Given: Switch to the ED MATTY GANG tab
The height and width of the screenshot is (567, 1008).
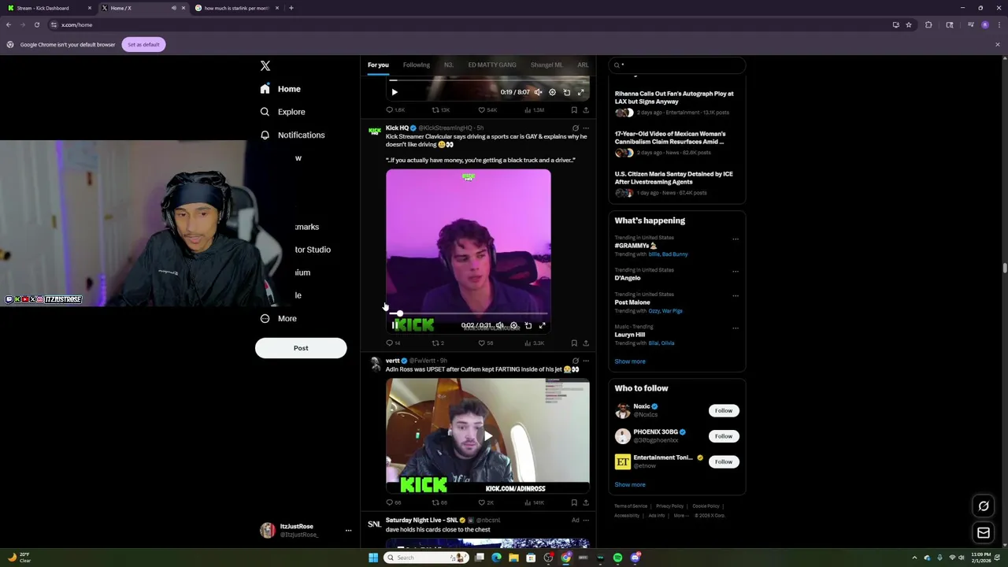Looking at the screenshot, I should pos(492,65).
